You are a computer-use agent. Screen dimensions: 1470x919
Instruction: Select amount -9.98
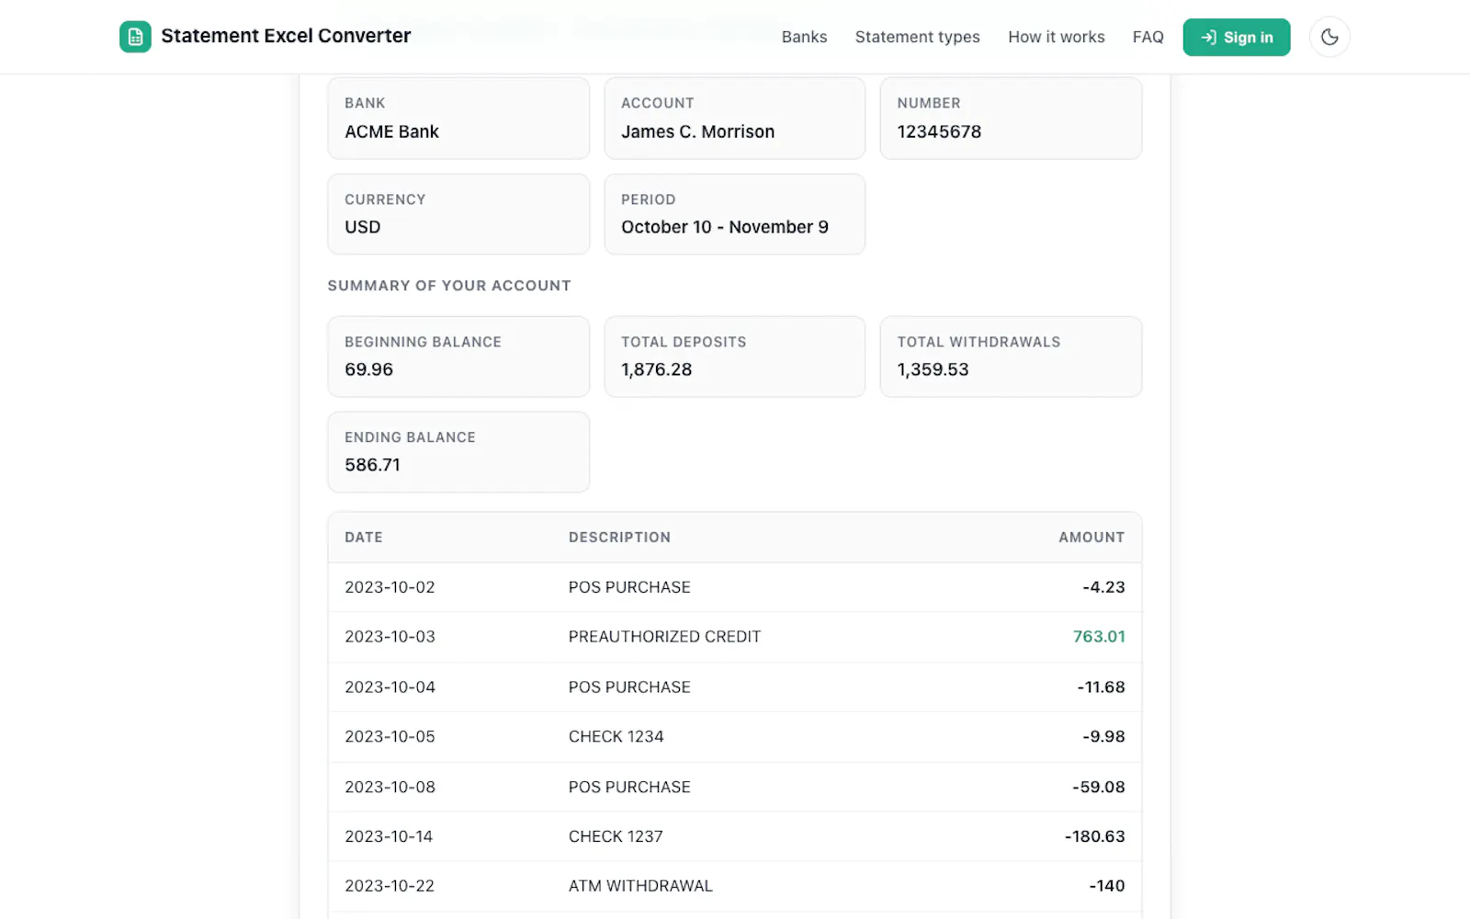[x=1103, y=737]
